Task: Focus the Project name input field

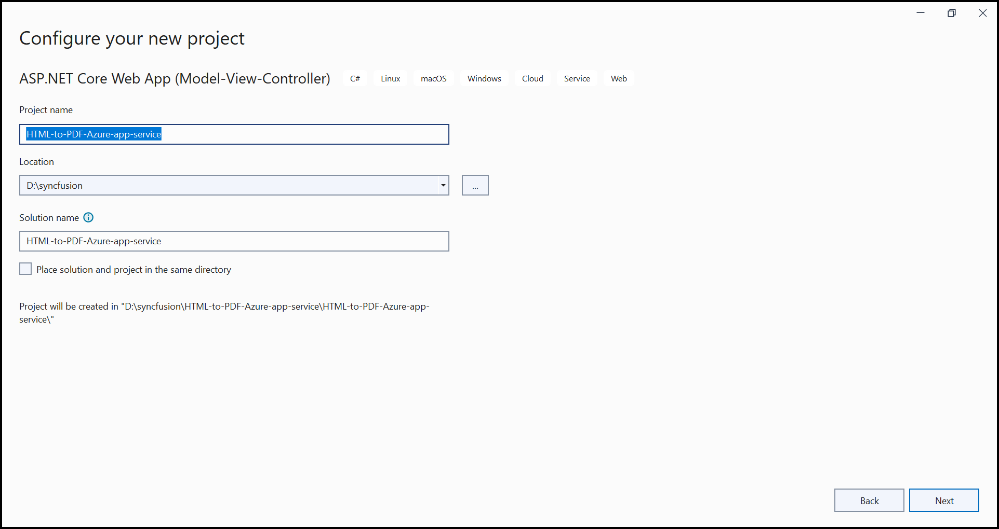Action: [x=234, y=134]
